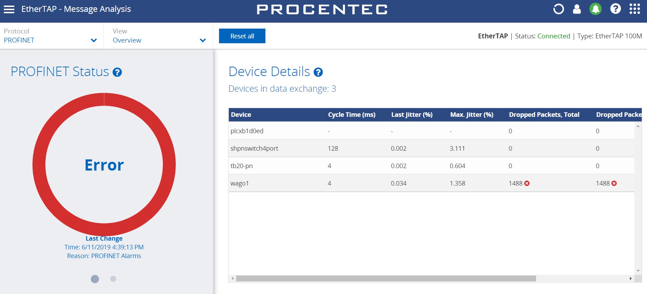Click the table scroll down arrow

(x=638, y=271)
